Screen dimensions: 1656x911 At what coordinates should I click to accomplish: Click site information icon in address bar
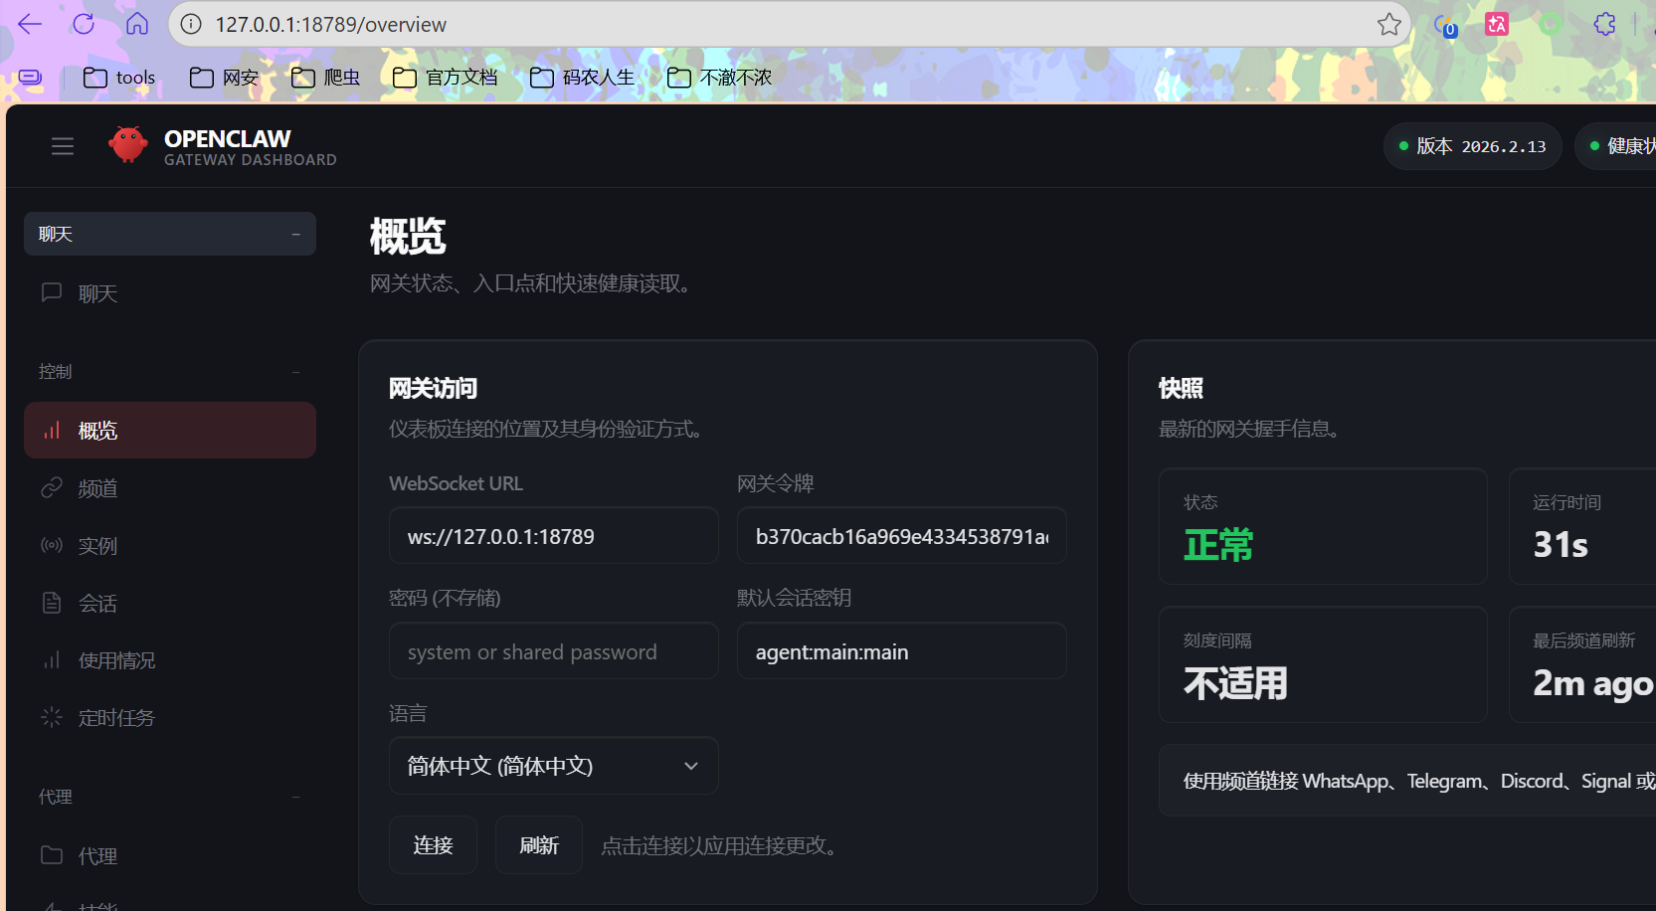click(x=191, y=24)
